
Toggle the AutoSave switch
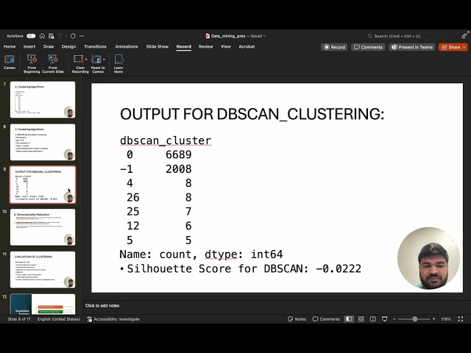[x=31, y=36]
